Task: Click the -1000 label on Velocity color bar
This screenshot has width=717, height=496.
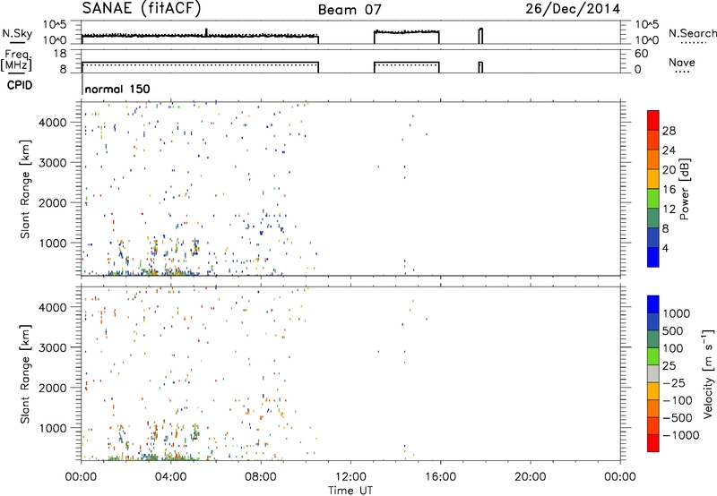Action: pyautogui.click(x=680, y=435)
